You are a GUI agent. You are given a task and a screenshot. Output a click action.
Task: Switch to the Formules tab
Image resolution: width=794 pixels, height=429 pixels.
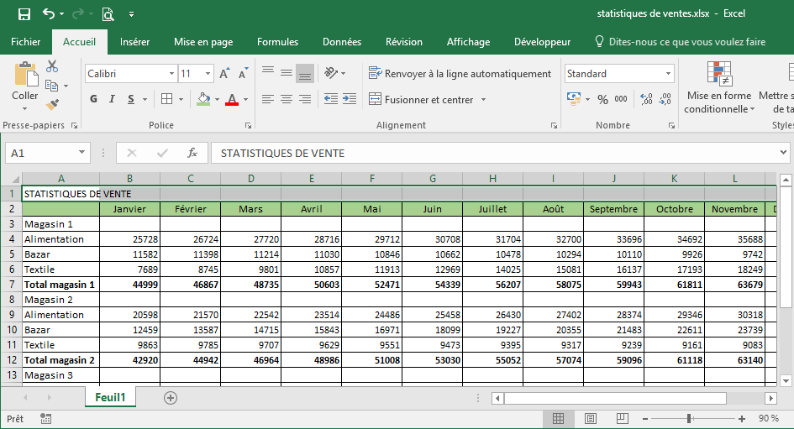[x=277, y=42]
